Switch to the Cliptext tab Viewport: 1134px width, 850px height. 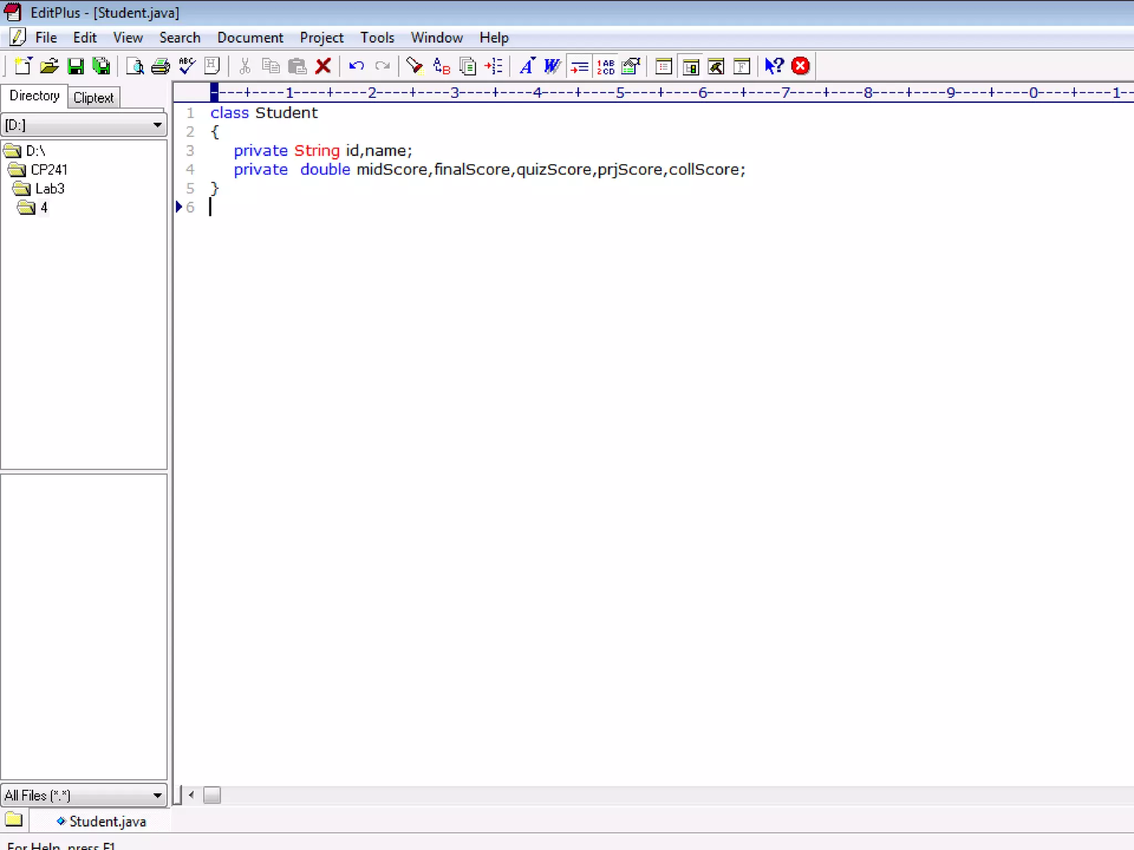click(93, 98)
